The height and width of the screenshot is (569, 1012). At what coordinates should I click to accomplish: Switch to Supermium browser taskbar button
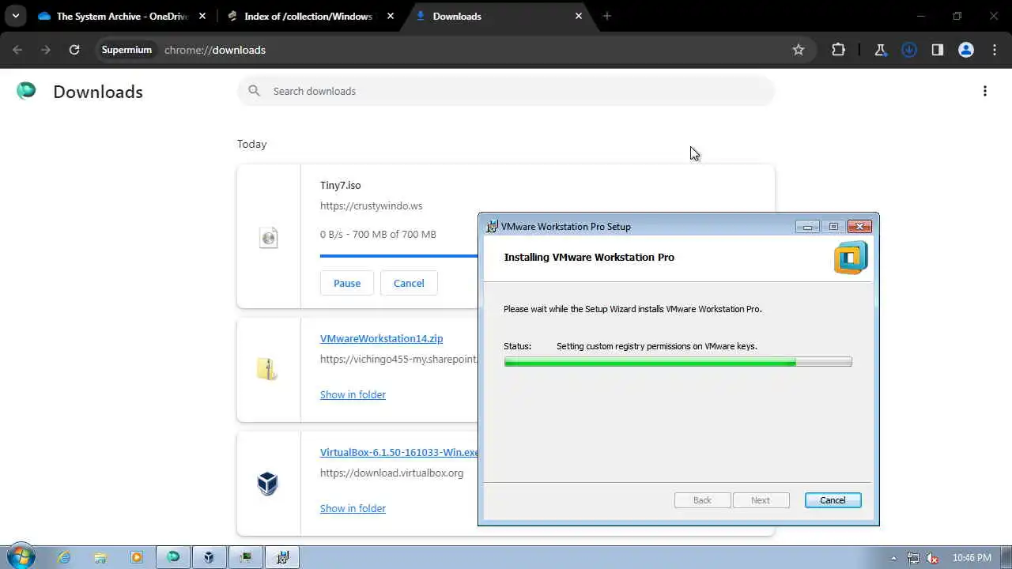point(173,557)
